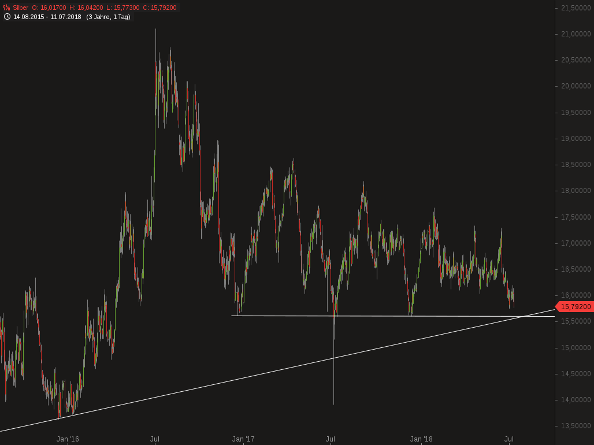594x445 pixels.
Task: Click the closing price value C: 15,79200
Action: [160, 8]
